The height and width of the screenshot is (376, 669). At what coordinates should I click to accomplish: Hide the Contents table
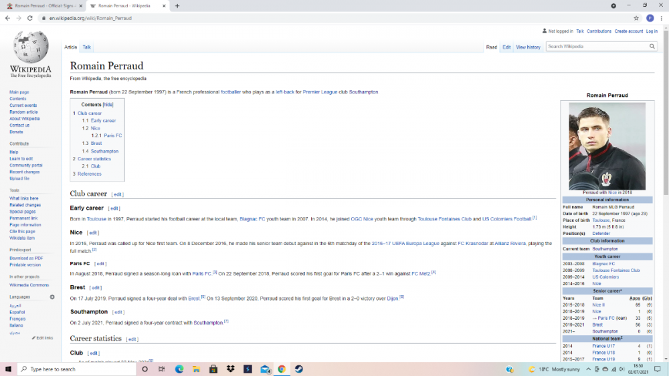pos(108,105)
